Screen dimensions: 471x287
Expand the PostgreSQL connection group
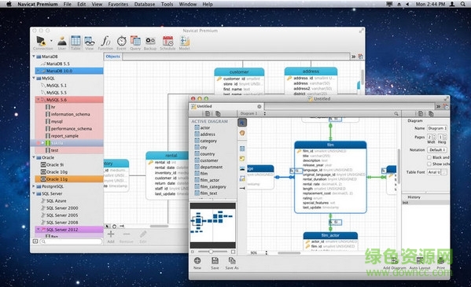tap(34, 186)
